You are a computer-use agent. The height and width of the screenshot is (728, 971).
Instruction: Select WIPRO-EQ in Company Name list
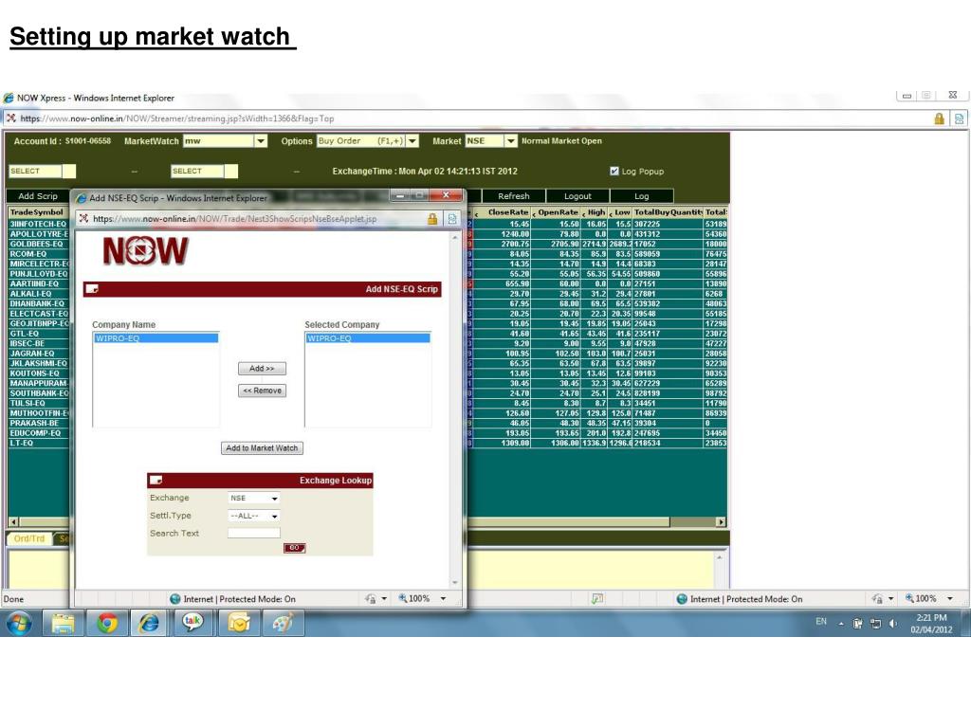(x=156, y=338)
